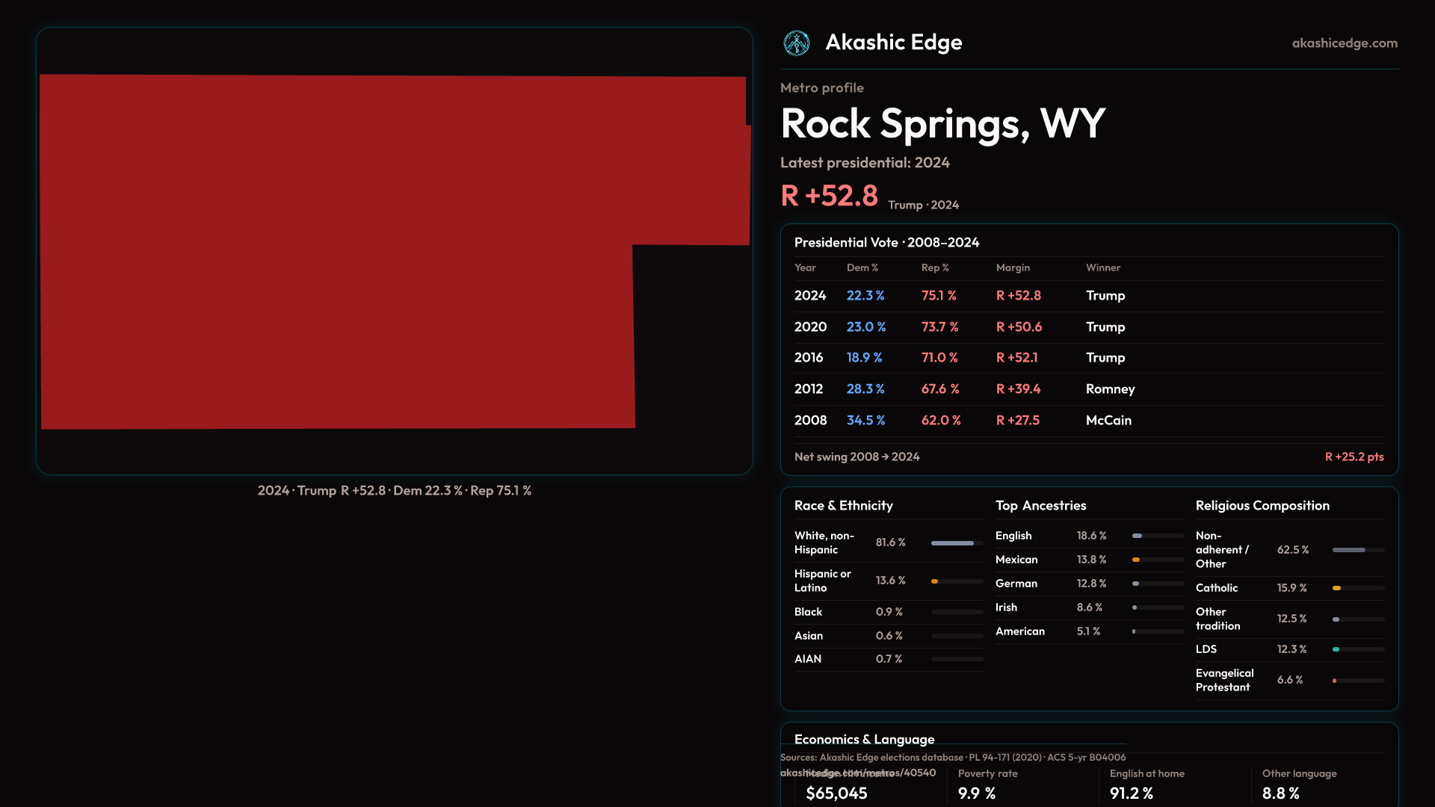The image size is (1435, 807).
Task: Click the Winner column header
Action: pos(1102,268)
